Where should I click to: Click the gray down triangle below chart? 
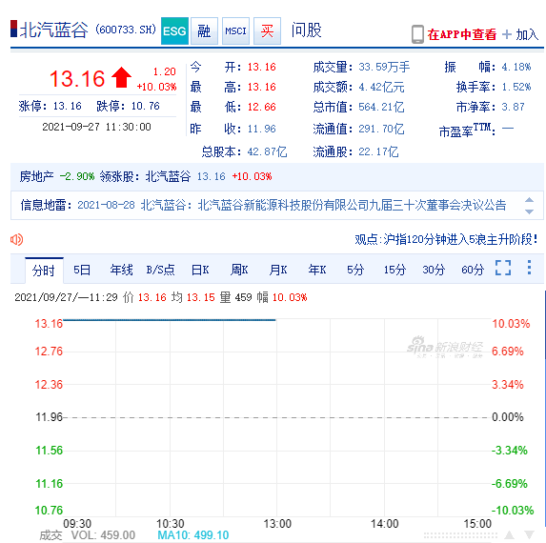click(x=529, y=534)
